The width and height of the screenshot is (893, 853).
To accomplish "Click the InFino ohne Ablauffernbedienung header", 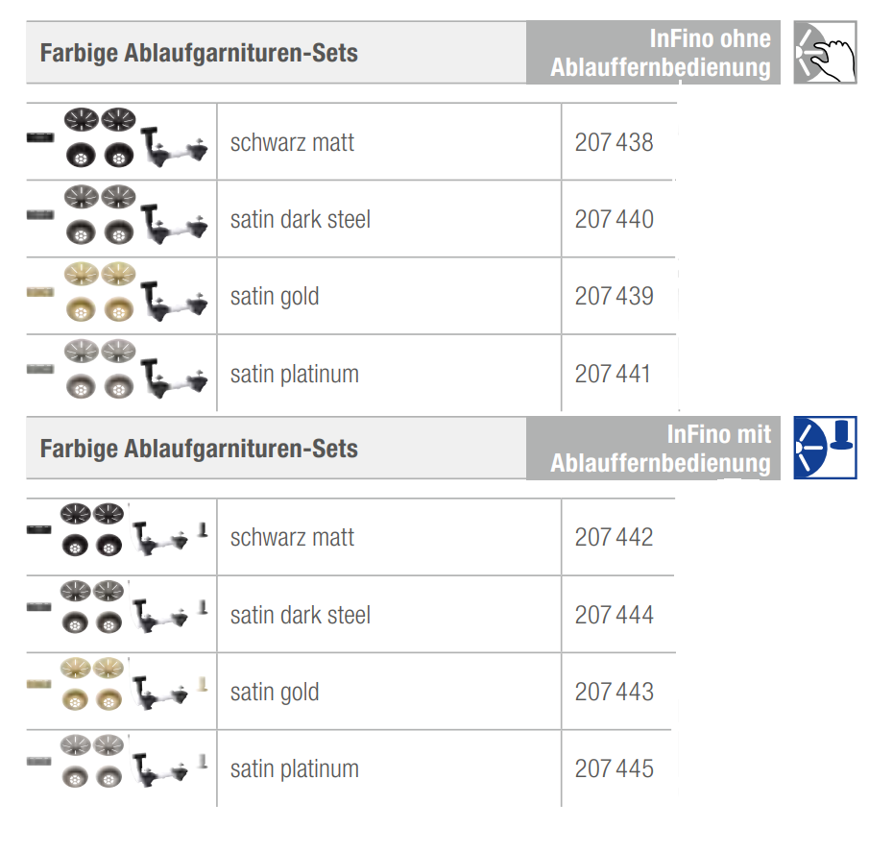I will pyautogui.click(x=660, y=53).
